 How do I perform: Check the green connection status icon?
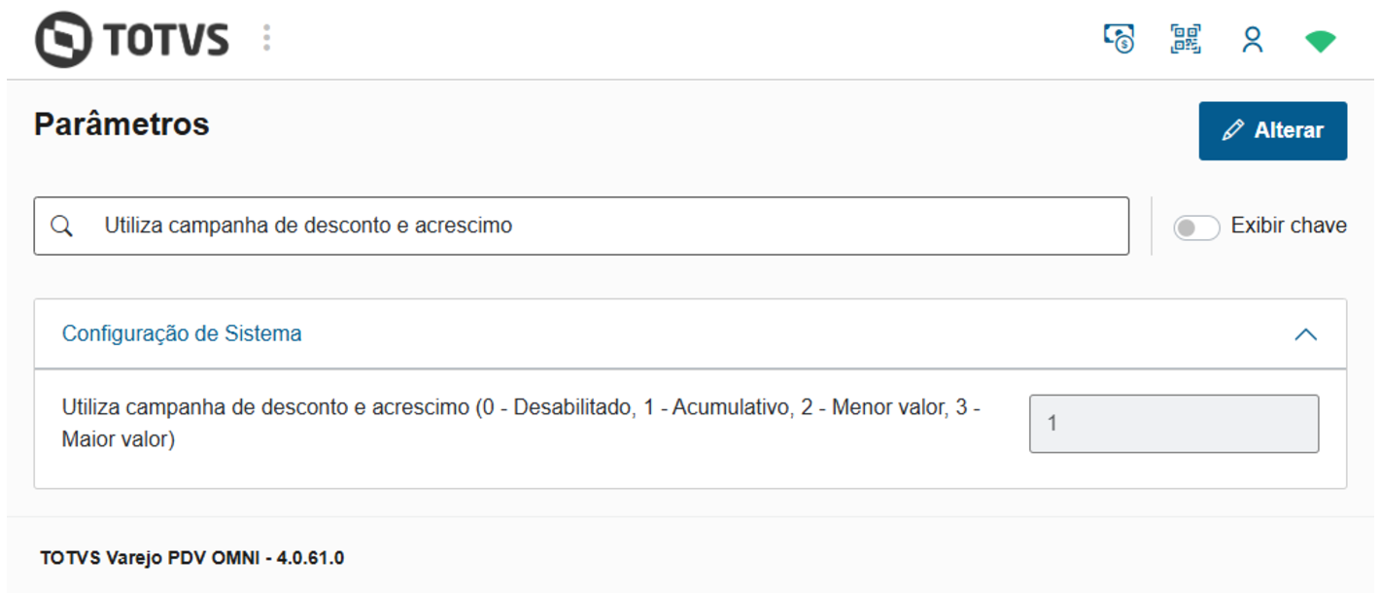coord(1320,41)
